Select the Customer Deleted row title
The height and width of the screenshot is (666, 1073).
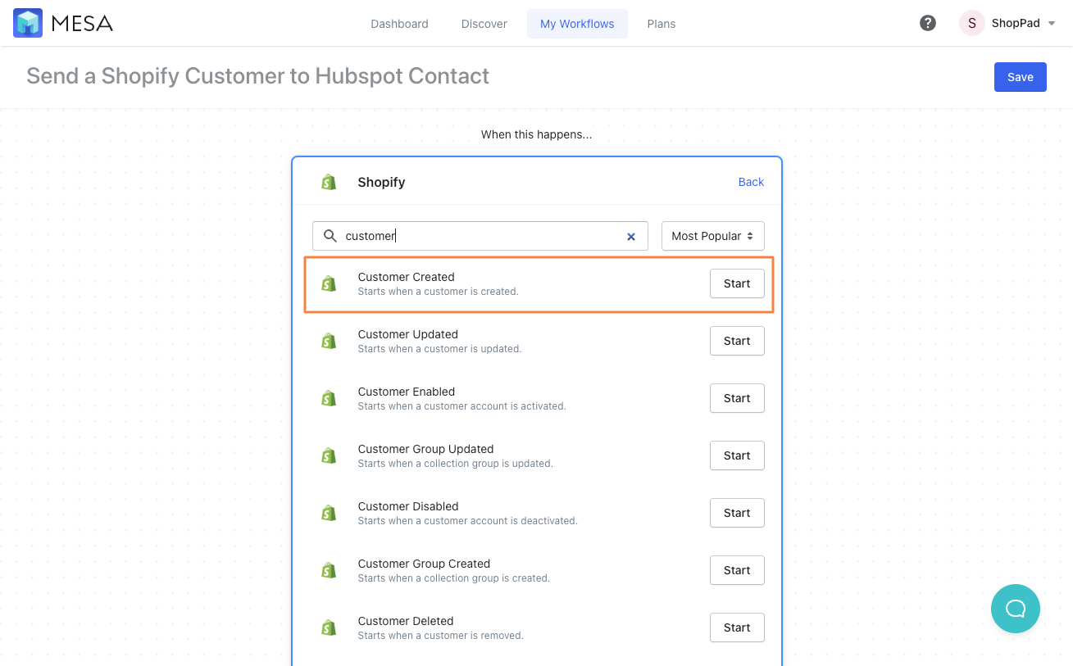pos(405,621)
